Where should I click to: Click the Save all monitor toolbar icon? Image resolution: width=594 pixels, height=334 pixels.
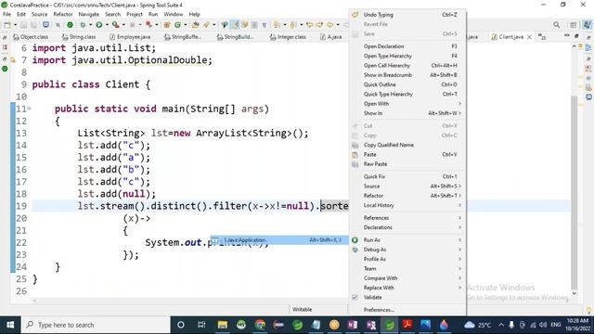[x=45, y=25]
